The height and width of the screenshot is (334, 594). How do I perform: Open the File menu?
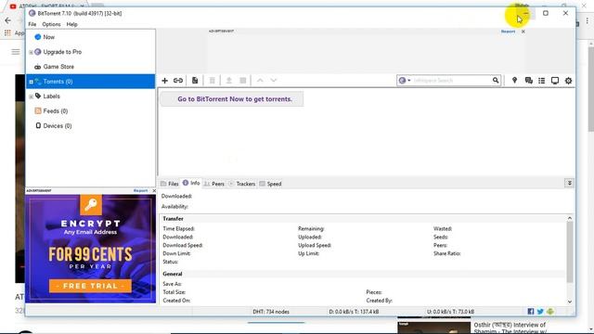tap(32, 24)
